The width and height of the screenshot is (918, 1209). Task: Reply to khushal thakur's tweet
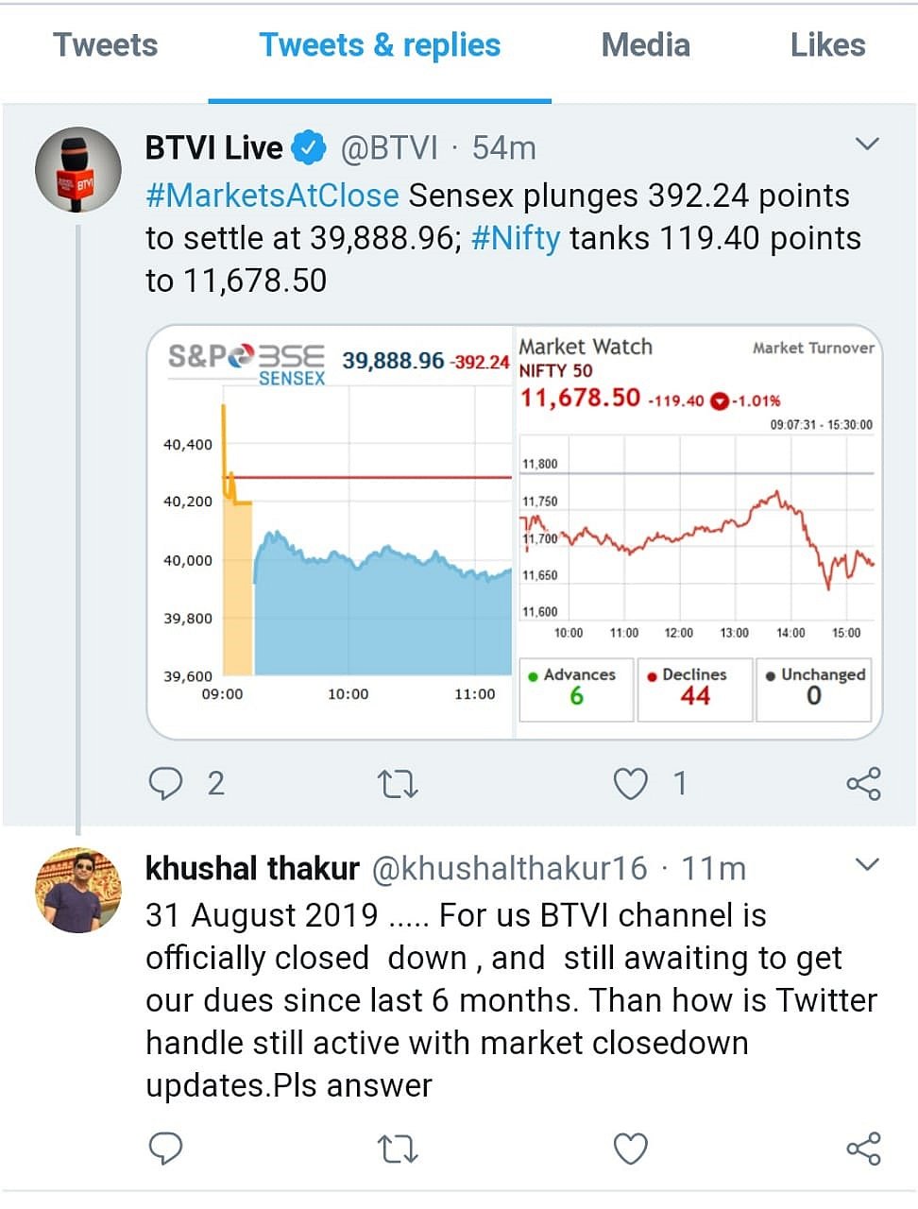(x=167, y=1149)
